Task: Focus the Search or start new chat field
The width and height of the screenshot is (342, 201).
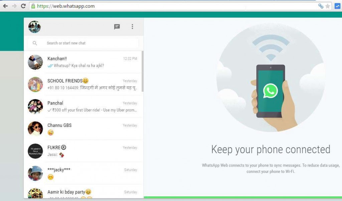Action: tap(83, 43)
